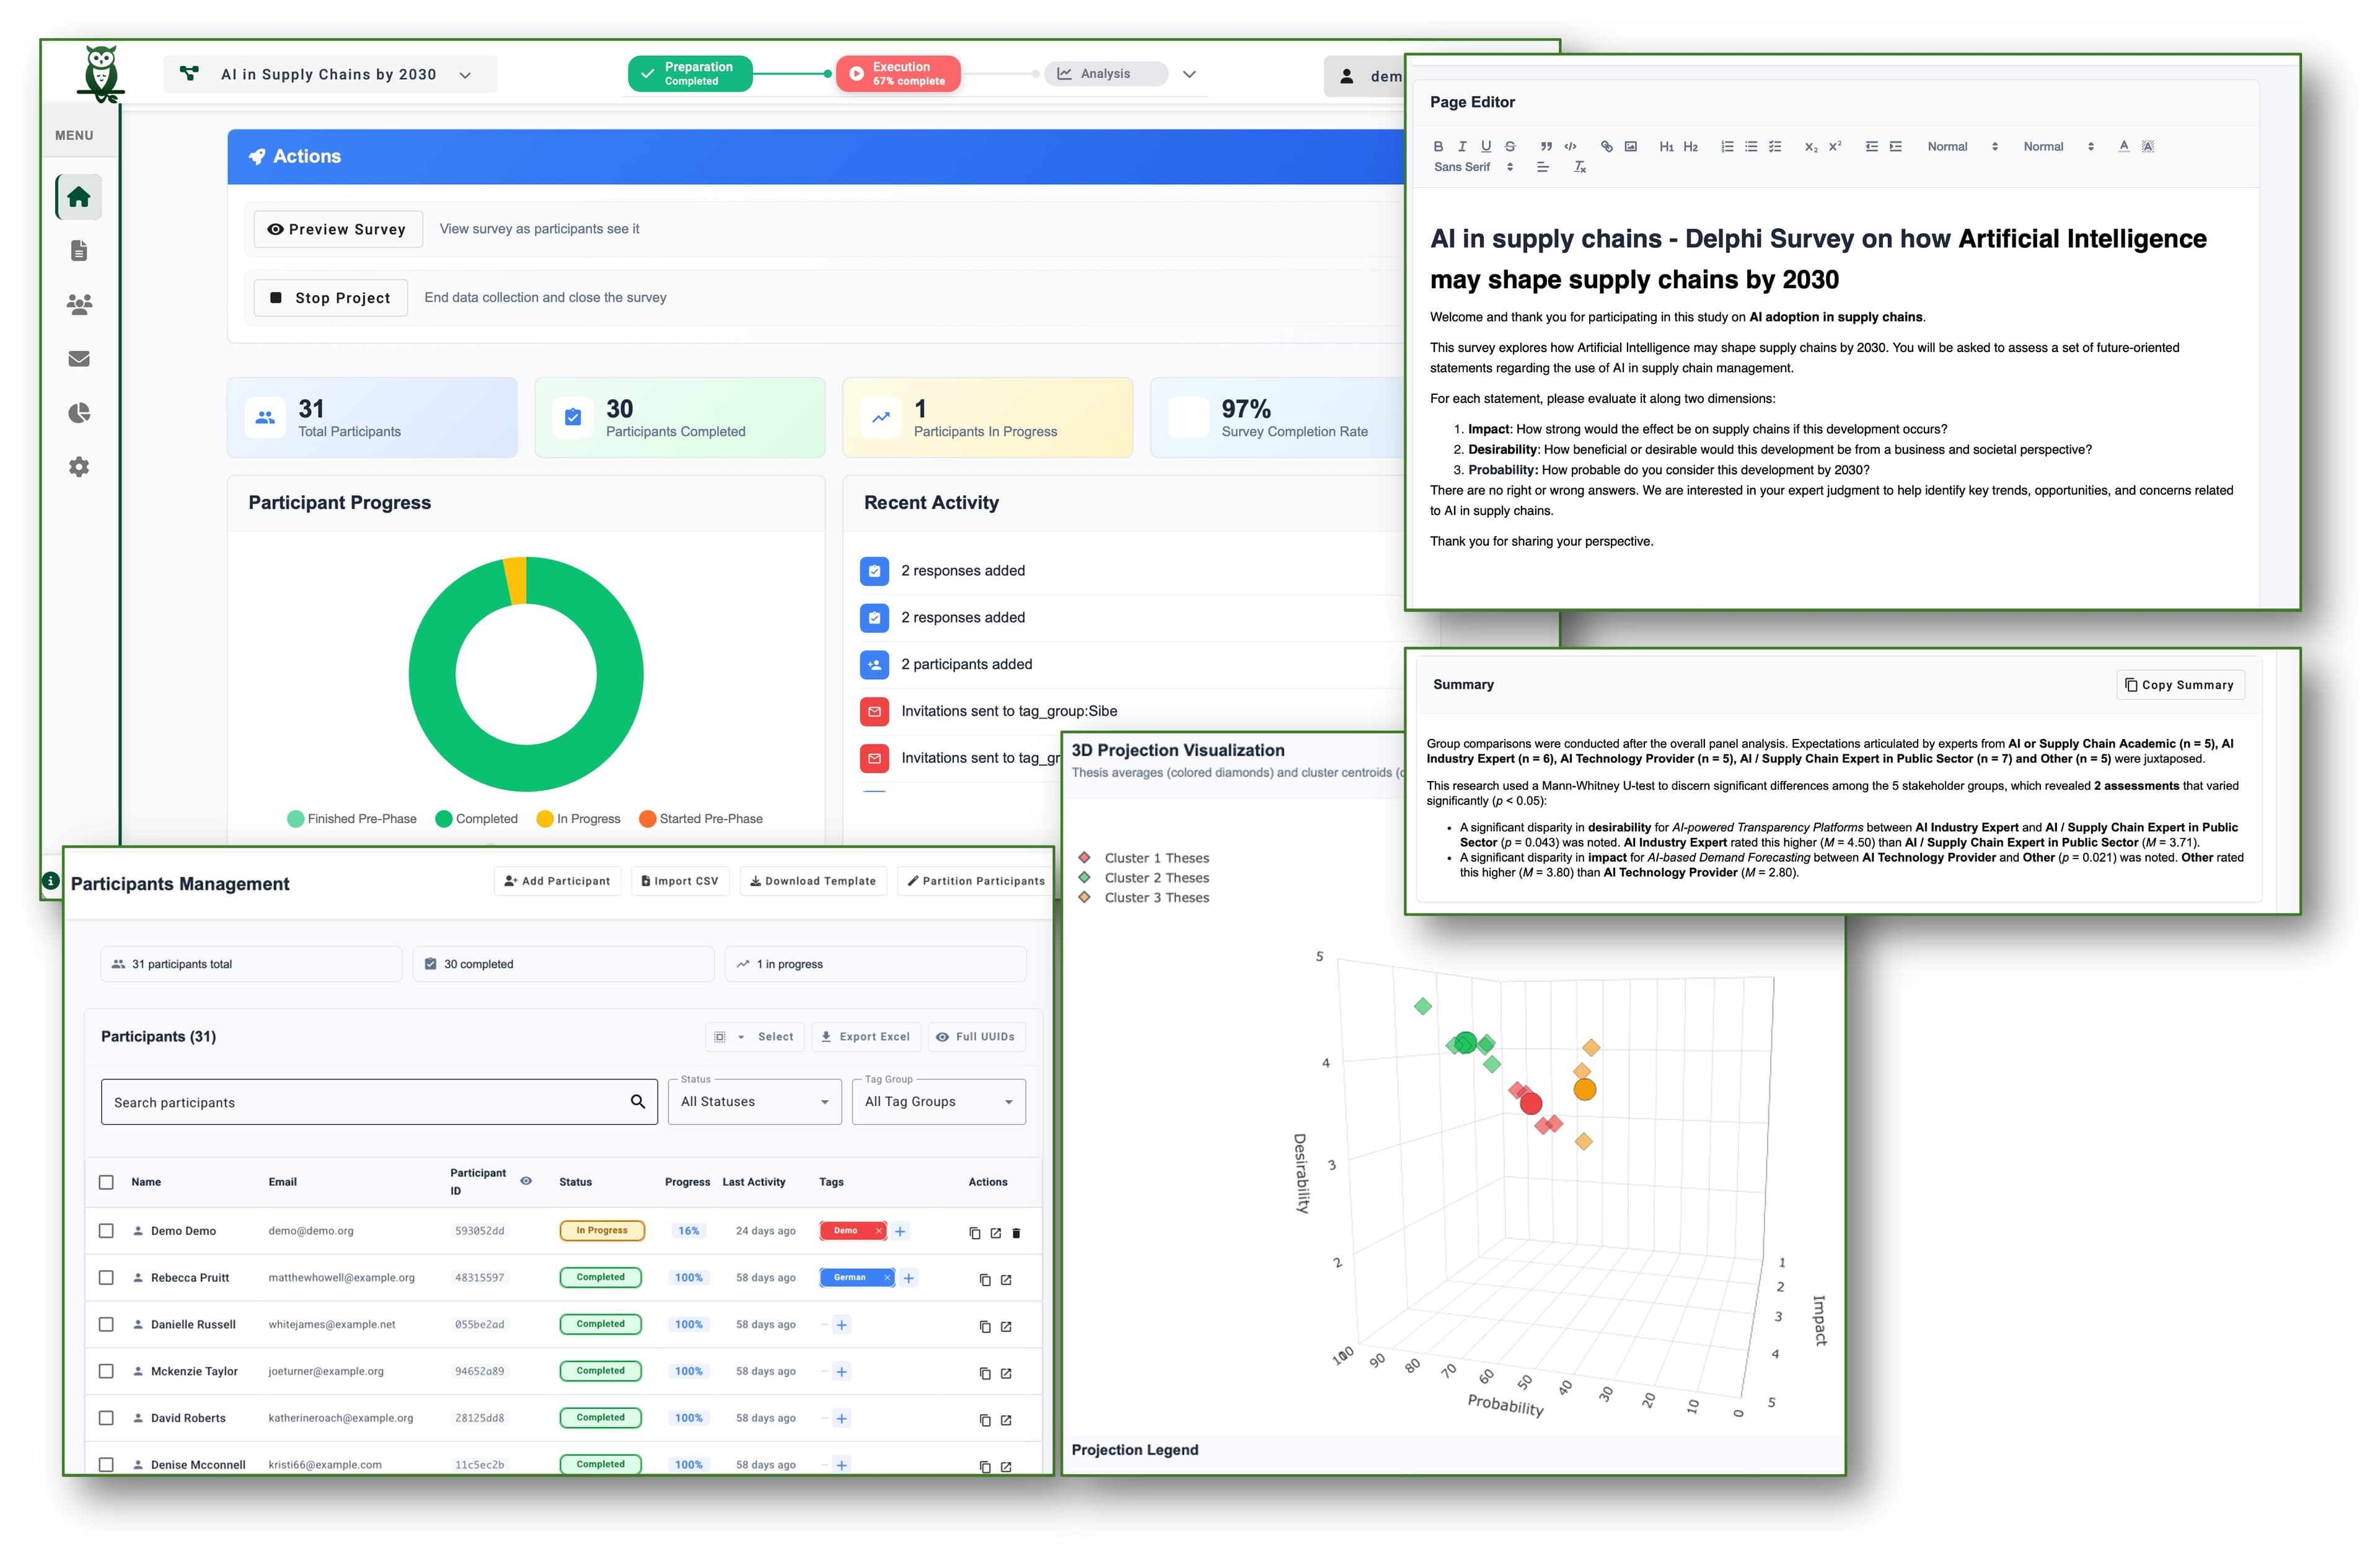Expand the All Tag Groups dropdown
The height and width of the screenshot is (1554, 2380).
coord(937,1101)
